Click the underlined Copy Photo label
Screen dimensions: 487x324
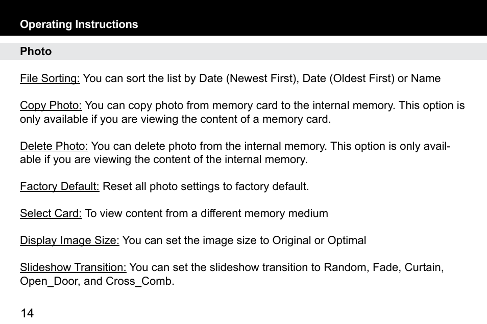coord(51,105)
